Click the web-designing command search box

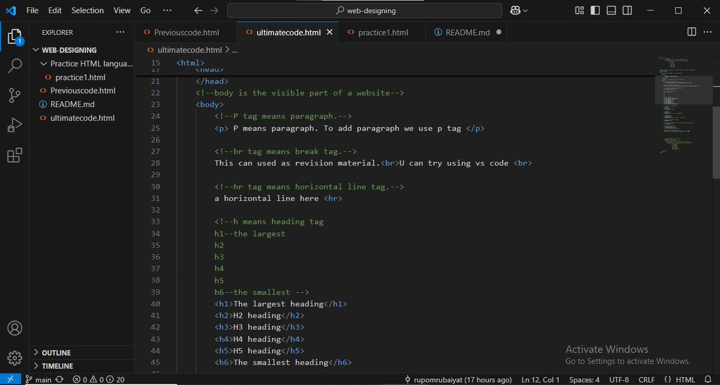tap(364, 10)
